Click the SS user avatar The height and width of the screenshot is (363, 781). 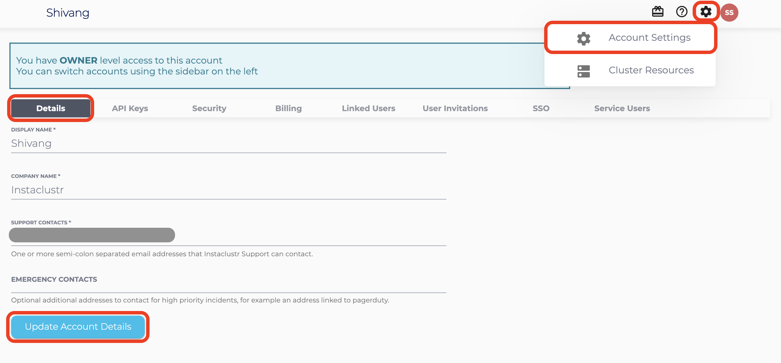(x=730, y=12)
